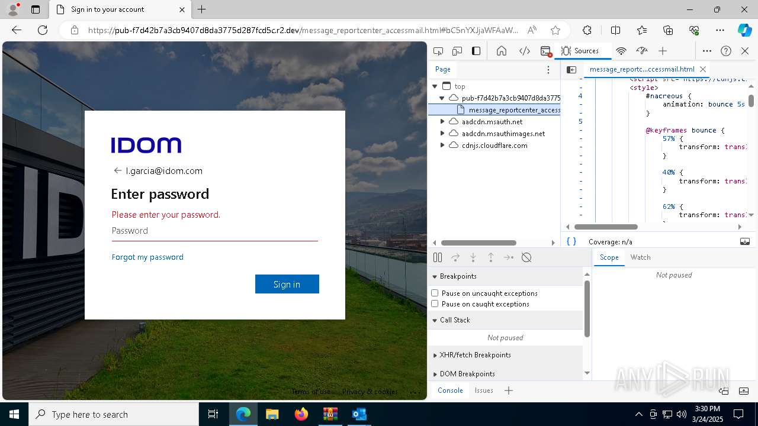Click the Sign in button
The image size is (758, 426).
[x=287, y=284]
